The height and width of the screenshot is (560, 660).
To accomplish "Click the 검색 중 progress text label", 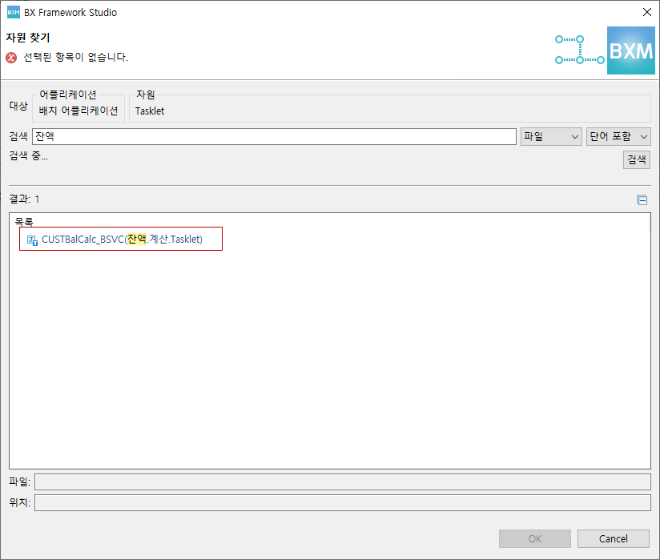I will pos(26,156).
